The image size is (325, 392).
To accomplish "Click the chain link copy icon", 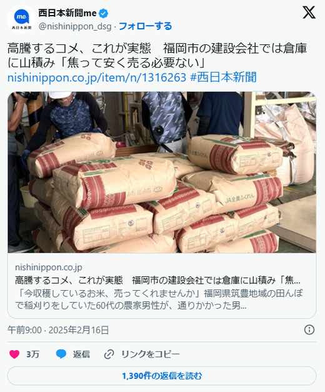I will [x=109, y=354].
